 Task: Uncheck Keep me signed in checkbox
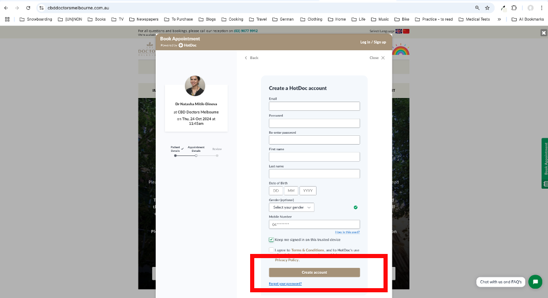[x=271, y=240]
